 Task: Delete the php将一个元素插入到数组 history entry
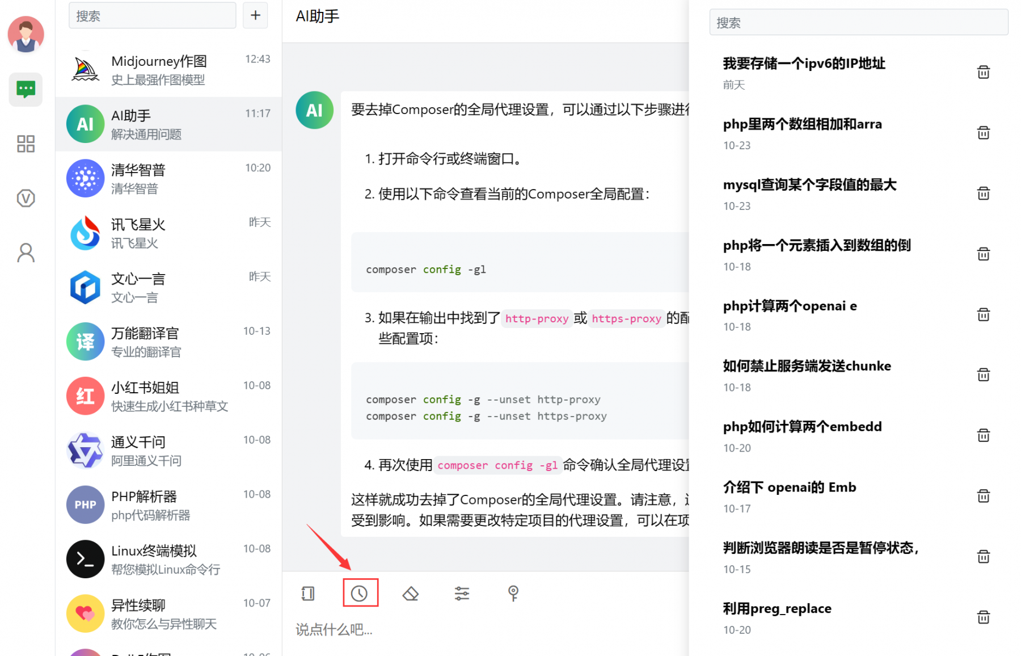[984, 254]
